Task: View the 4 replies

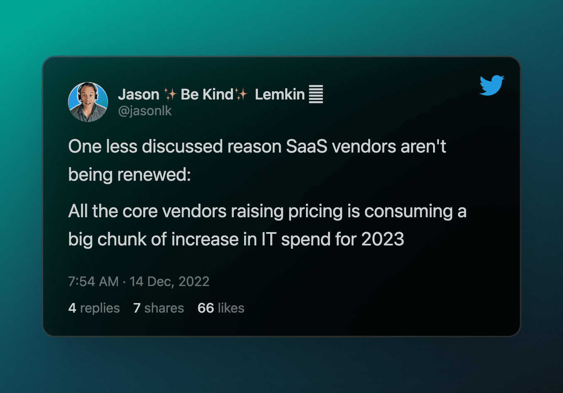Action: tap(94, 308)
